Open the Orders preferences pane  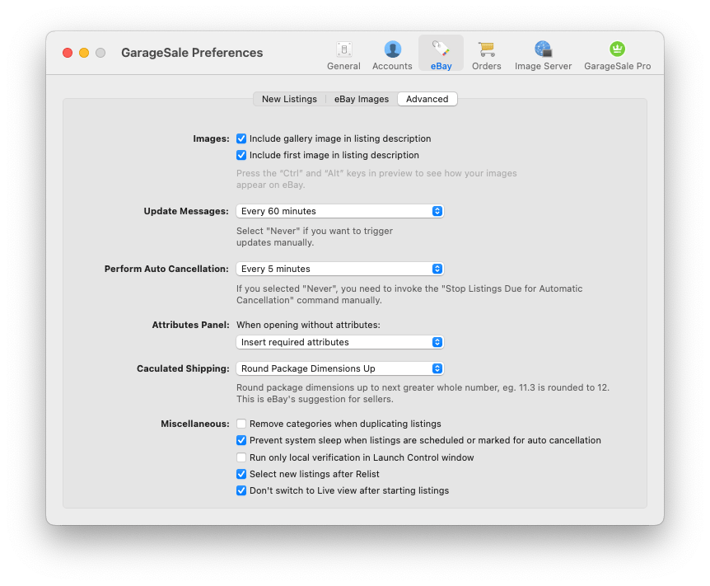486,55
